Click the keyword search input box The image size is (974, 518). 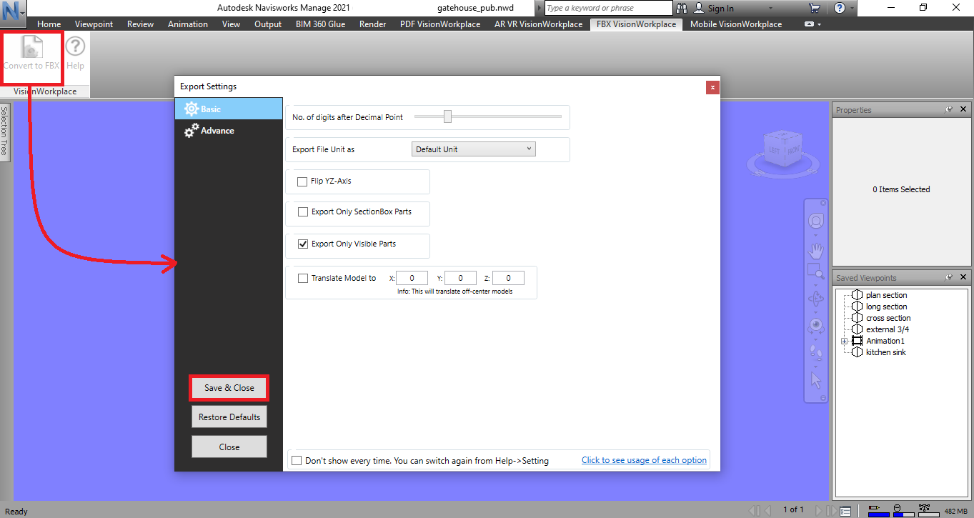click(608, 8)
